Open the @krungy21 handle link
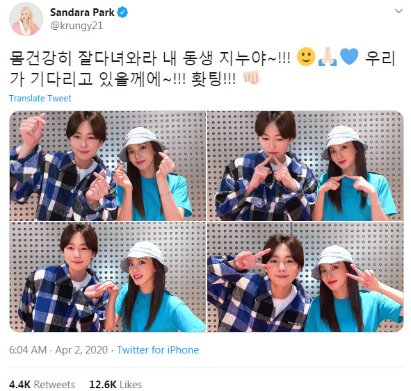411x391 pixels. tap(76, 26)
